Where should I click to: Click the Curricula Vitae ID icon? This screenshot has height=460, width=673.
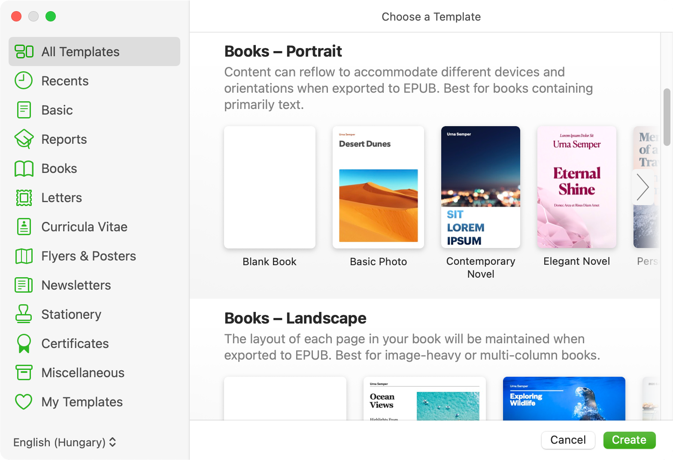pyautogui.click(x=24, y=227)
